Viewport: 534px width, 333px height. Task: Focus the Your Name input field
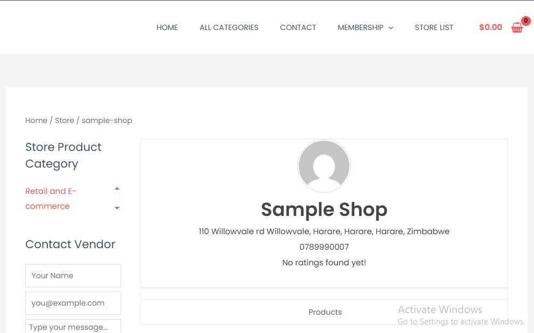point(73,276)
